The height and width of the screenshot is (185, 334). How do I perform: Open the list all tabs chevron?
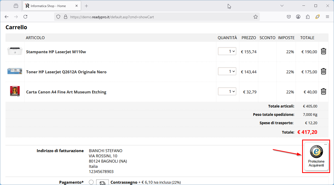(282, 5)
